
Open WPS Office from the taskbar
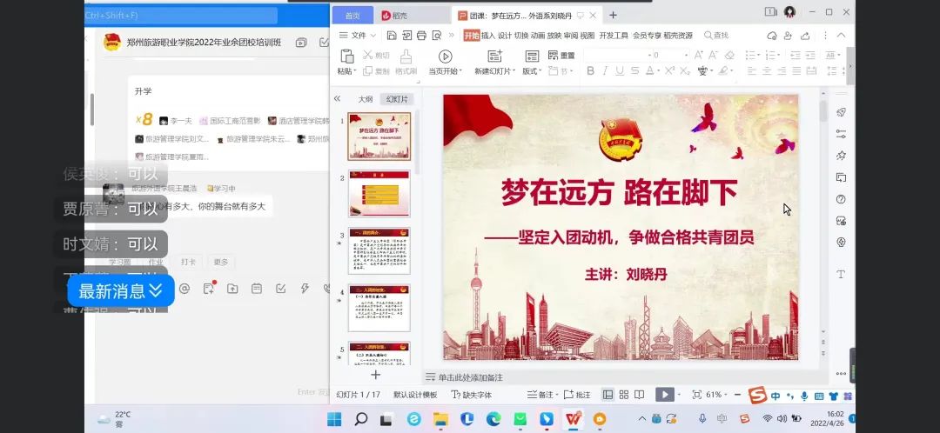point(572,419)
